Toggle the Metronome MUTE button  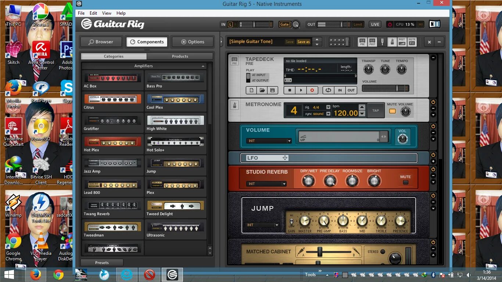[392, 111]
